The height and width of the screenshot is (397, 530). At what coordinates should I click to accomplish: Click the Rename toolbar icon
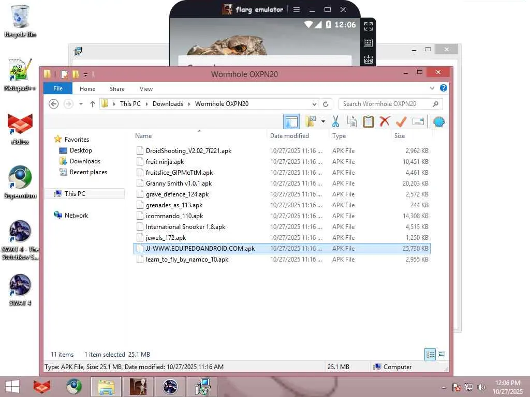click(418, 121)
